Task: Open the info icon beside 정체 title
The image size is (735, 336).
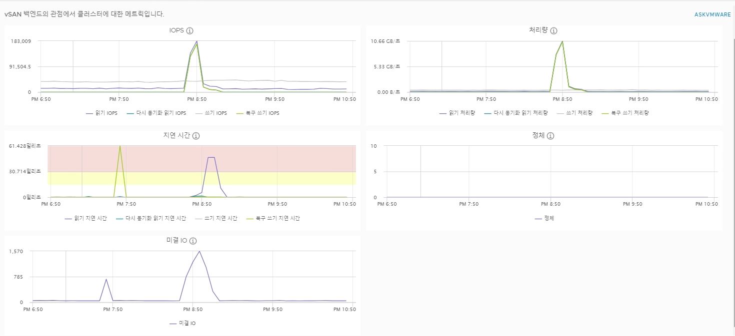Action: (550, 136)
